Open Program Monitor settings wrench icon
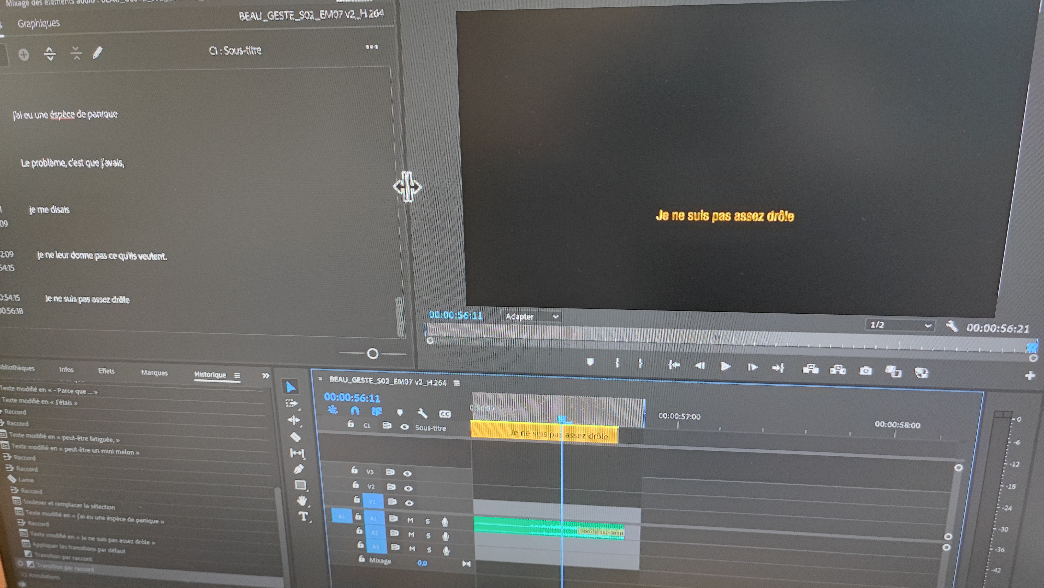The width and height of the screenshot is (1044, 588). tap(951, 326)
